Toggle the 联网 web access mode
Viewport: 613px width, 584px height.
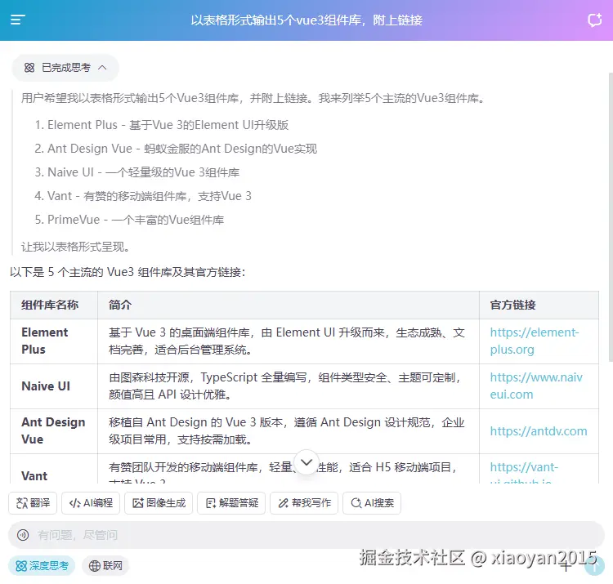point(105,565)
